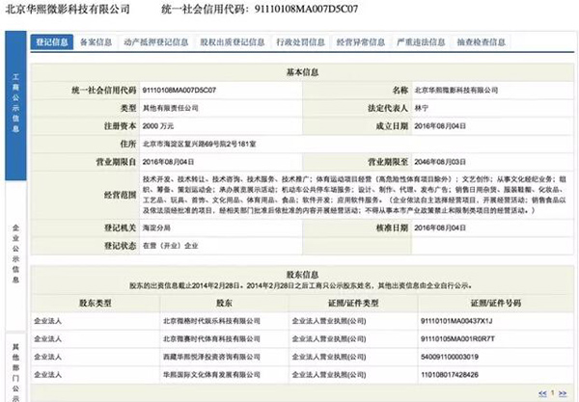
Task: Go to previous page with << link
Action: [542, 393]
